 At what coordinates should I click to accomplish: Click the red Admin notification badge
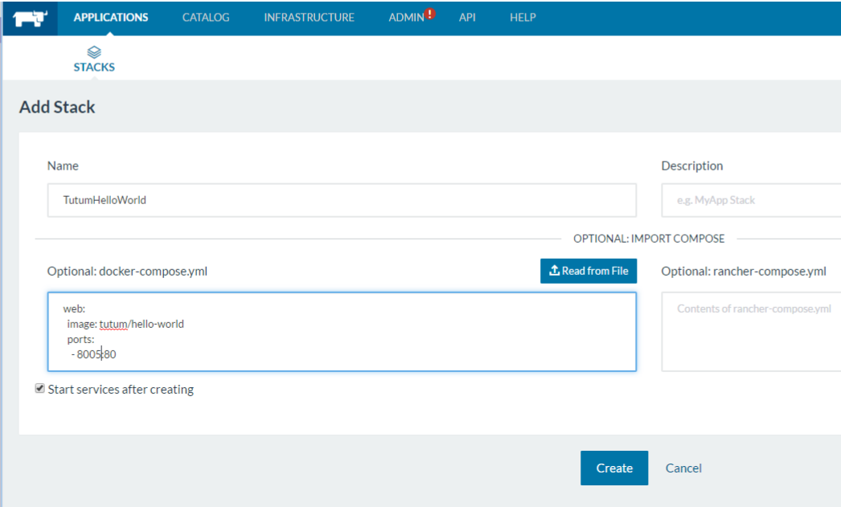pos(430,13)
